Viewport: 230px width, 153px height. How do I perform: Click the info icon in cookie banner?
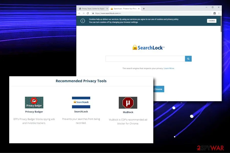(83, 21)
